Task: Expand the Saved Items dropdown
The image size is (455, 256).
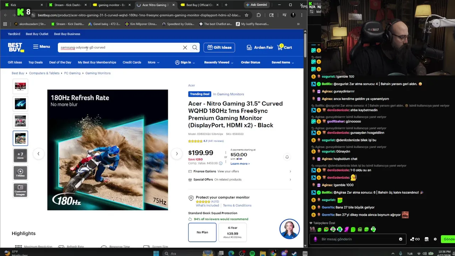Action: pyautogui.click(x=283, y=62)
